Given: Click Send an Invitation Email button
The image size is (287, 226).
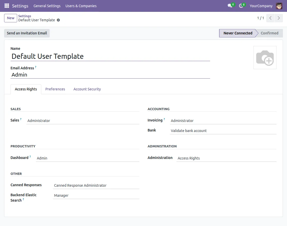Looking at the screenshot, I should [27, 33].
